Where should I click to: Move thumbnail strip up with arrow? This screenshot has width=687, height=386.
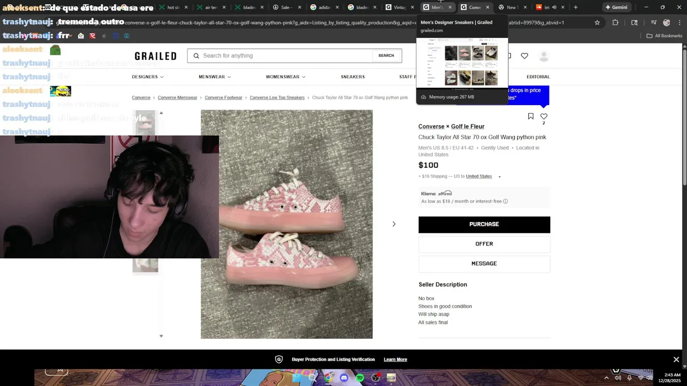(x=161, y=113)
